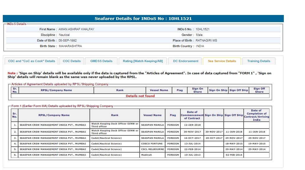Switch to the COC Details tab

tap(72, 61)
